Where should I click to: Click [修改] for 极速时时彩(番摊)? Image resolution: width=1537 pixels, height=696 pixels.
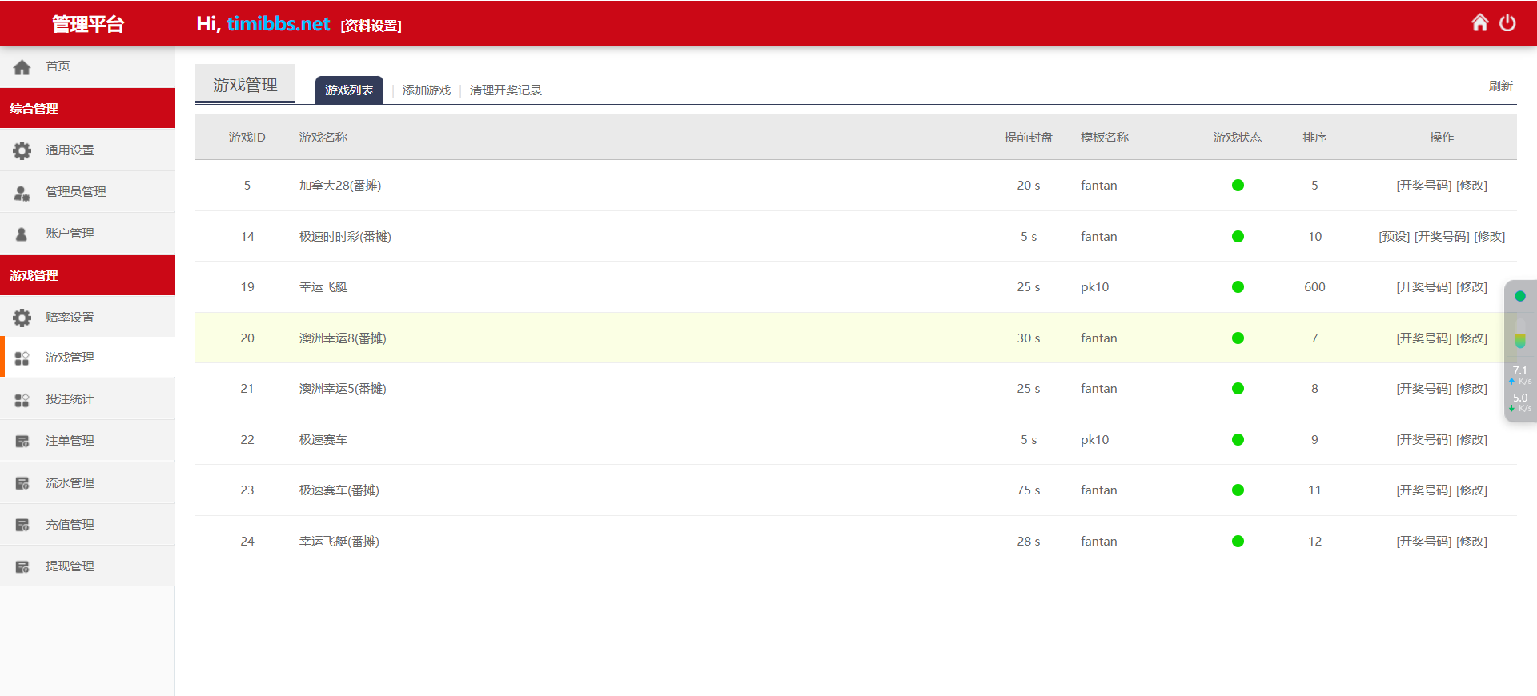click(1490, 237)
